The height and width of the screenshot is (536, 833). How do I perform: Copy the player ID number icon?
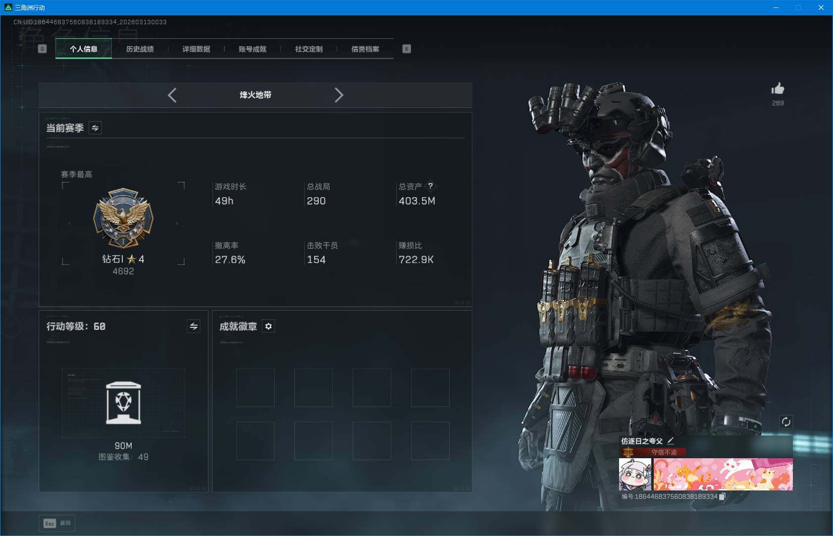coord(722,496)
